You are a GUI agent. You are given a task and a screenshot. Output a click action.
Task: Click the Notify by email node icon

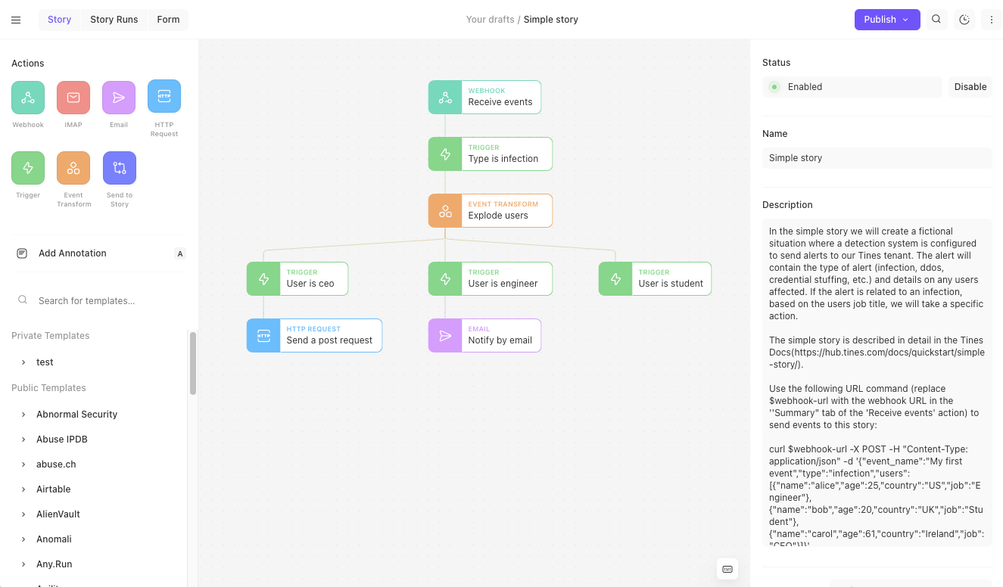(445, 336)
